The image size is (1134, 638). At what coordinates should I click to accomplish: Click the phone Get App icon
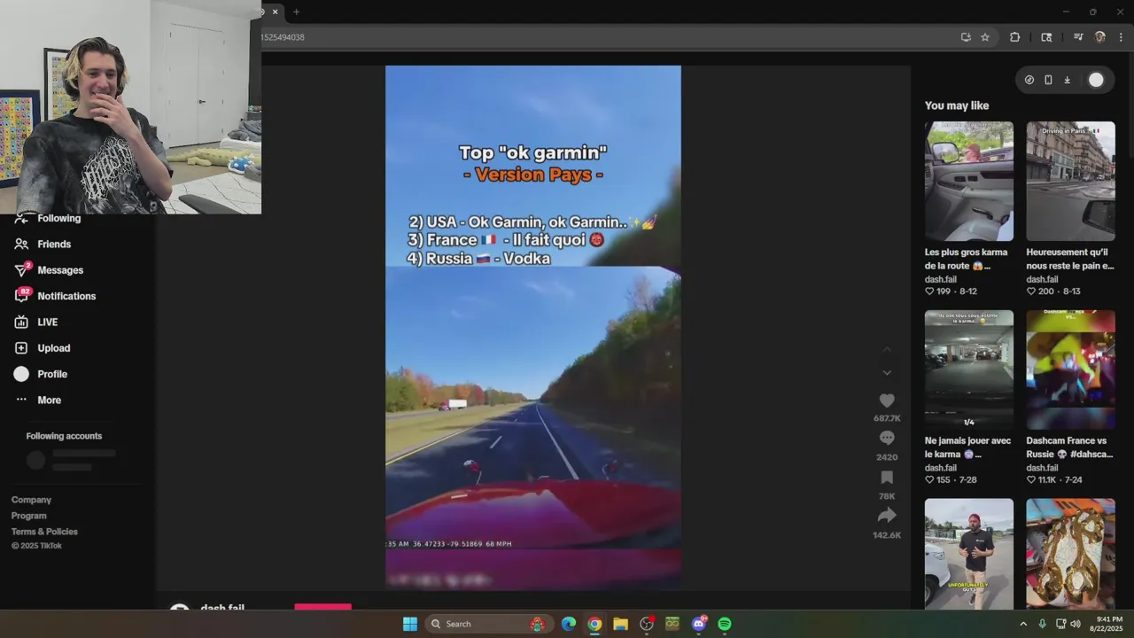click(1048, 80)
